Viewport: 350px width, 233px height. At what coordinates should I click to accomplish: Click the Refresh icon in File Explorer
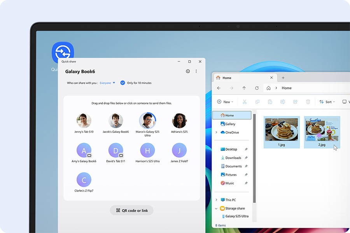(257, 88)
